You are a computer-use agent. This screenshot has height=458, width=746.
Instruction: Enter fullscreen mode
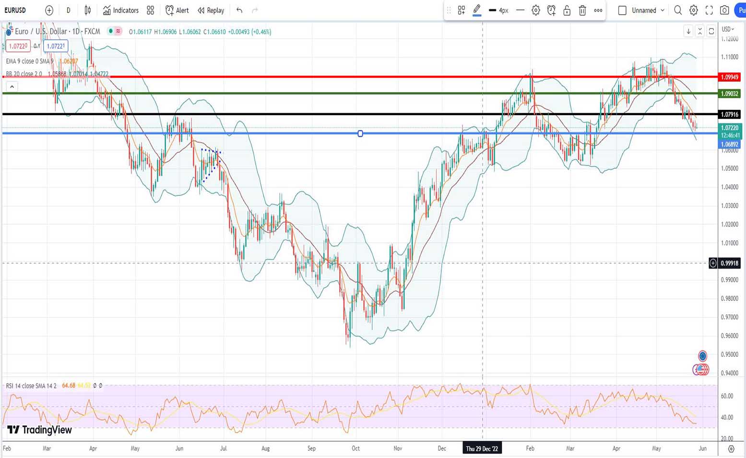tap(709, 10)
